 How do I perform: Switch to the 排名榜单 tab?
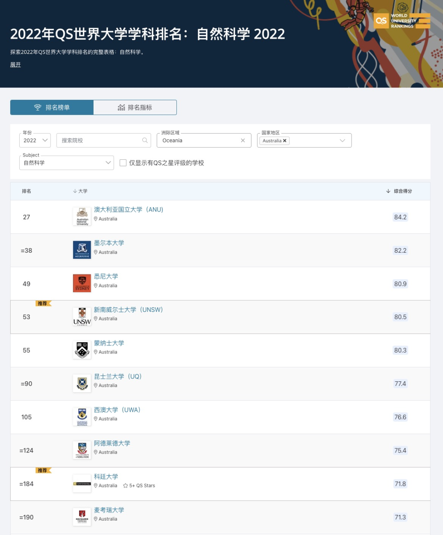52,107
